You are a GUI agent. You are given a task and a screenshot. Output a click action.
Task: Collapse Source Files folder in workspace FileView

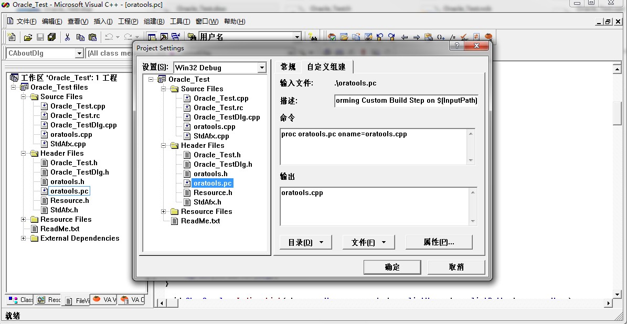point(23,96)
